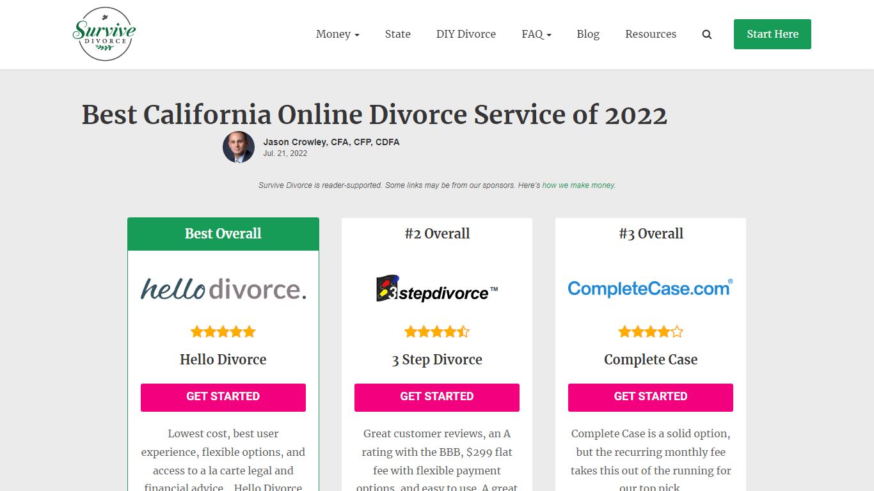This screenshot has width=874, height=491.
Task: Open the Blog menu item
Action: click(x=588, y=35)
